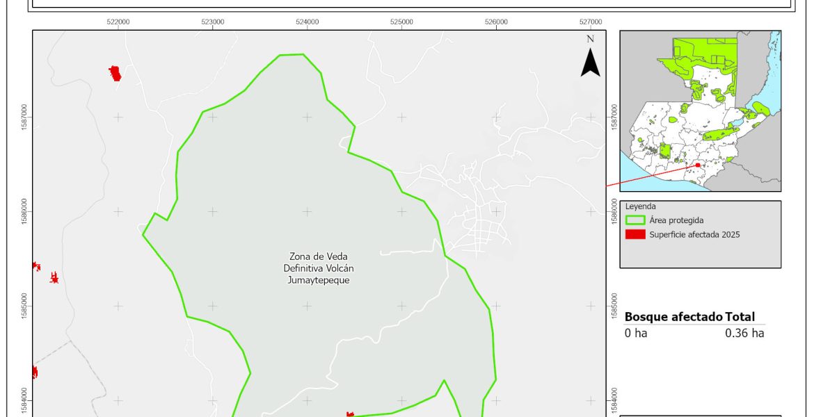Click the Bosque afectado heading
The image size is (814, 417).
(673, 317)
